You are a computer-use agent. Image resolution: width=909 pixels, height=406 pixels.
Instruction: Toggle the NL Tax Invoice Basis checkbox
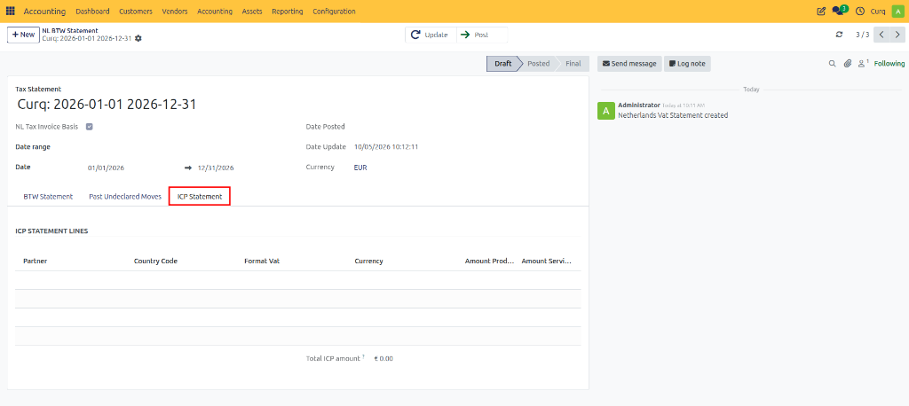coord(90,126)
